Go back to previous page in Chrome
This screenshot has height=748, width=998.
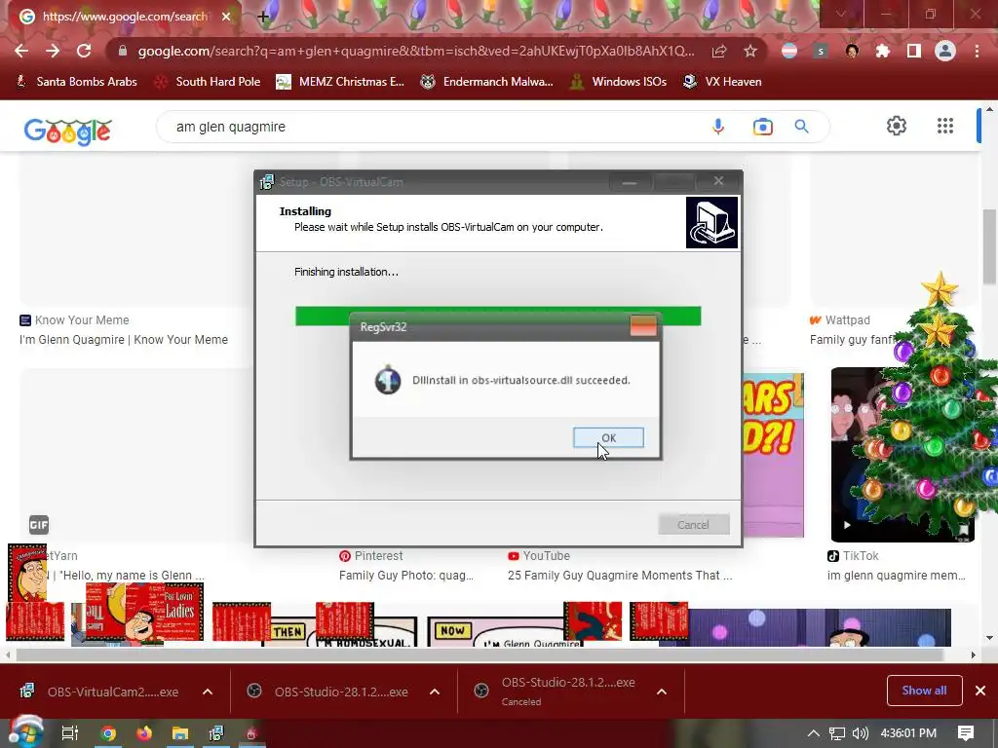pos(21,51)
